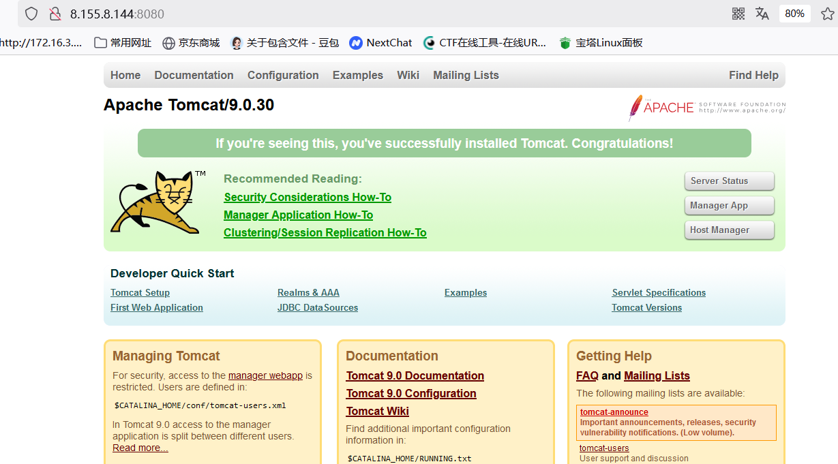The height and width of the screenshot is (464, 838).
Task: Open the Wiki nav item
Action: (408, 76)
